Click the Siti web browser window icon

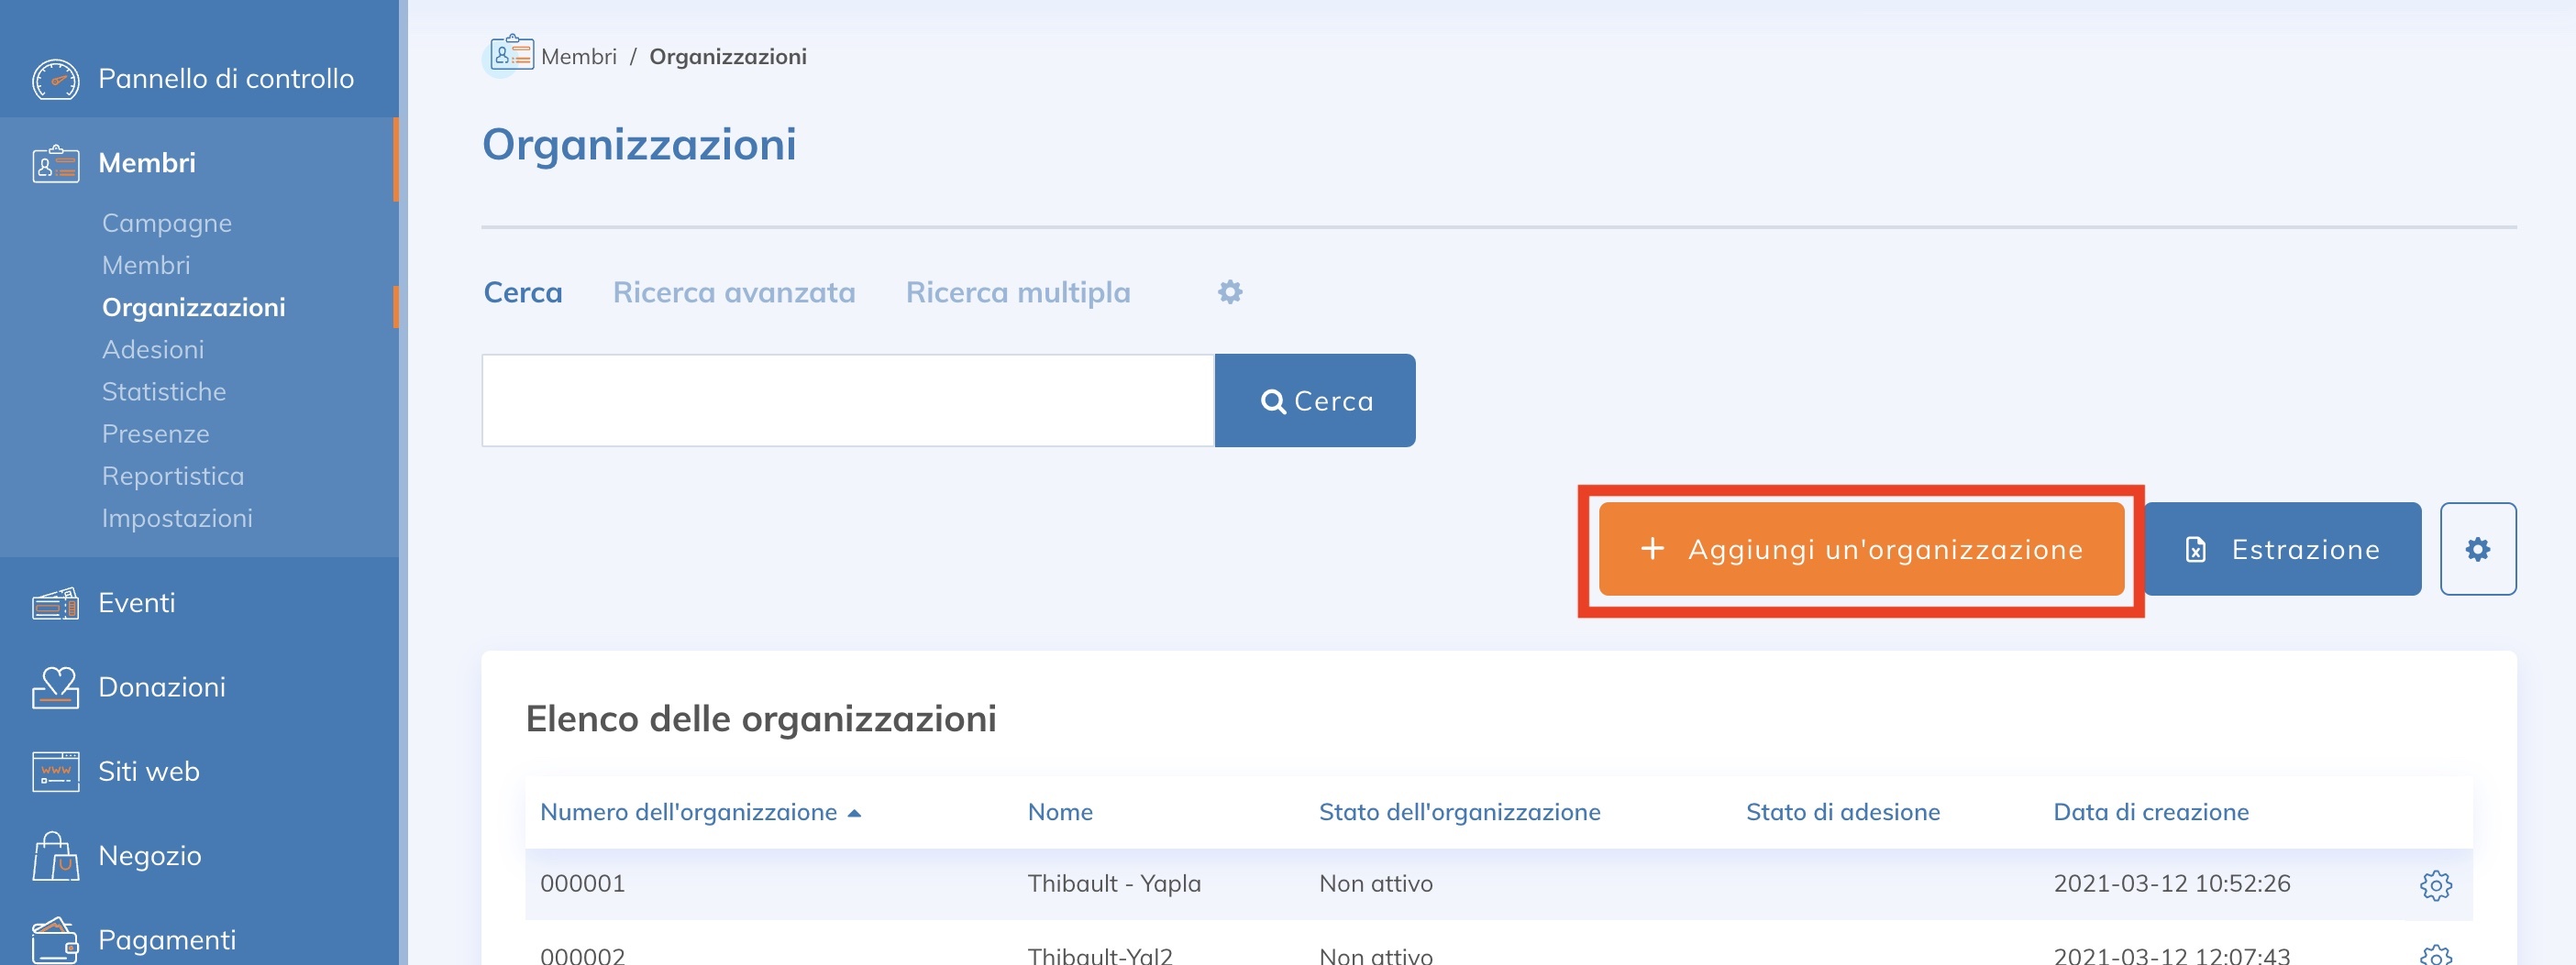(x=55, y=770)
